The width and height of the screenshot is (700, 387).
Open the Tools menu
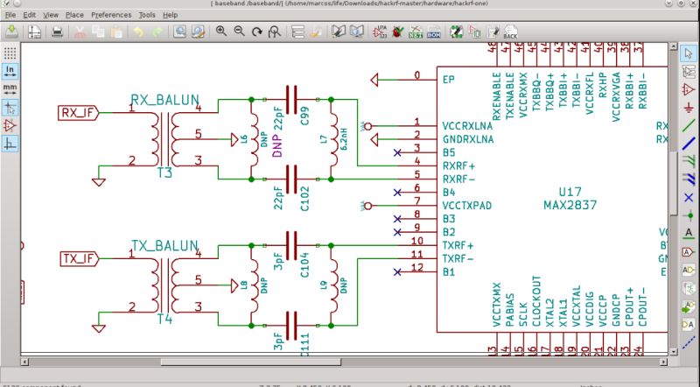tap(147, 15)
